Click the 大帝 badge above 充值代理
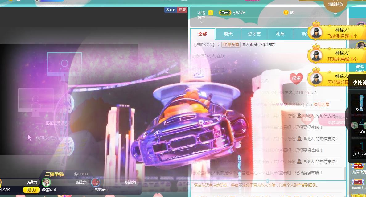366x197 pixels. coord(358,166)
